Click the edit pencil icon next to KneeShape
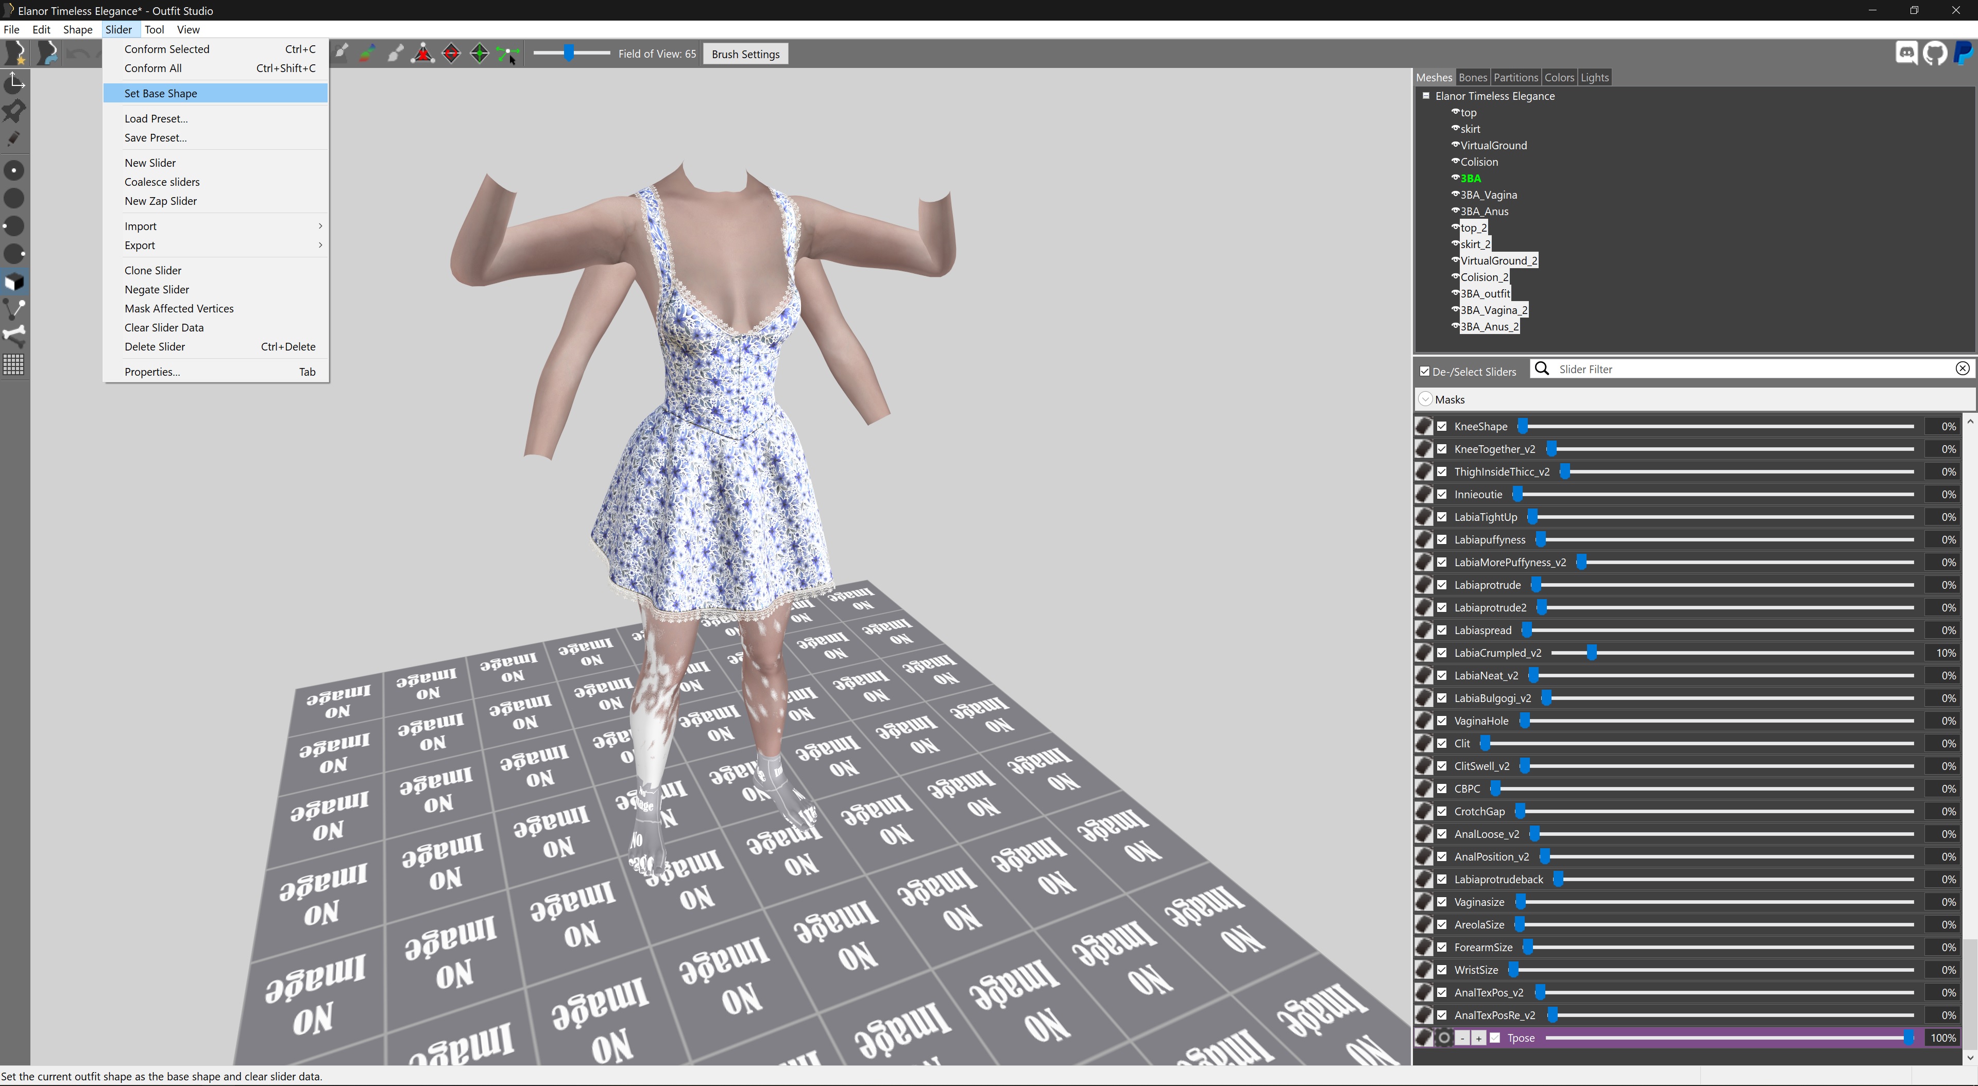Viewport: 1978px width, 1086px height. point(1424,427)
